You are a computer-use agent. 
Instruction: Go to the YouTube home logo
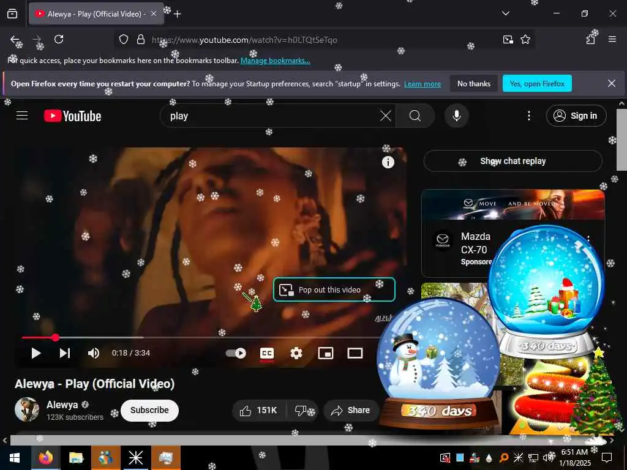(x=72, y=116)
